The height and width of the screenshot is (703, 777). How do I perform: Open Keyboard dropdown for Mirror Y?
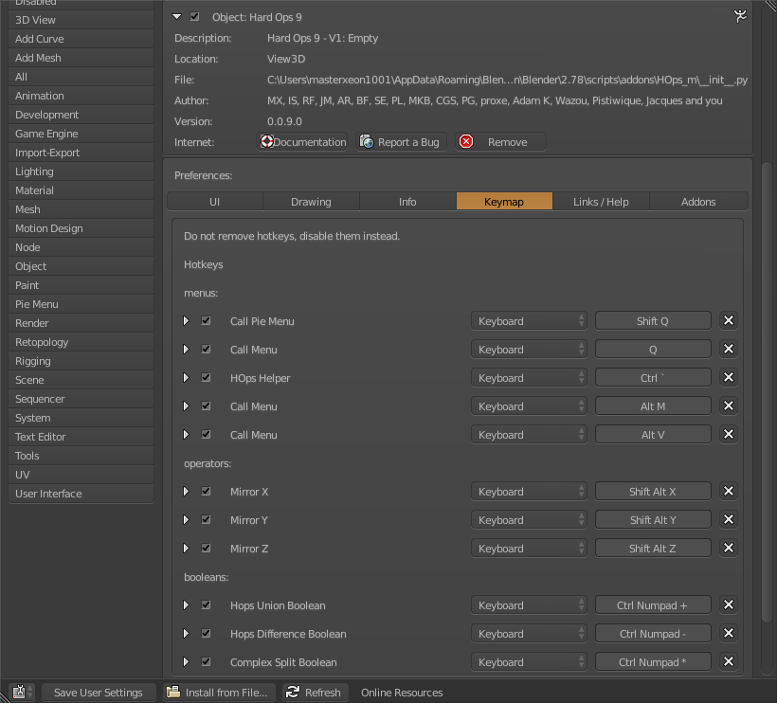(529, 520)
